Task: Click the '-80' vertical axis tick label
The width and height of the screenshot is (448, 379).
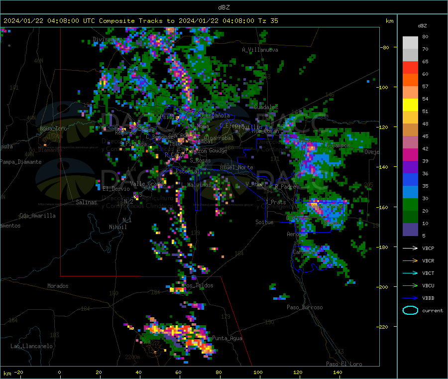Action: point(385,47)
